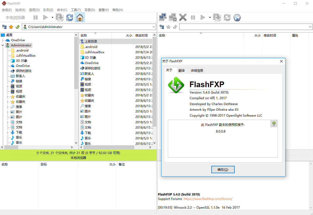Collapse the Administrator tree node

tap(3, 45)
